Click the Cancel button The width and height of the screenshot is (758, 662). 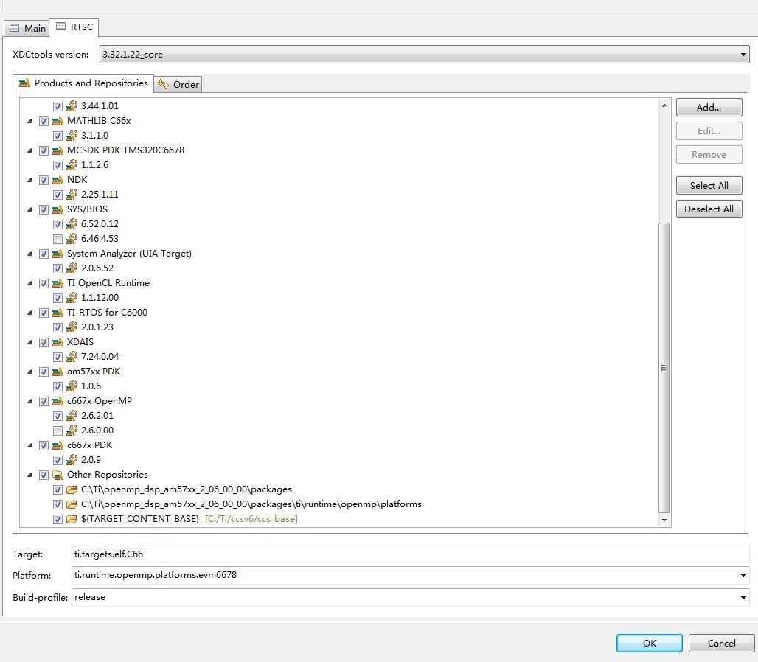721,643
